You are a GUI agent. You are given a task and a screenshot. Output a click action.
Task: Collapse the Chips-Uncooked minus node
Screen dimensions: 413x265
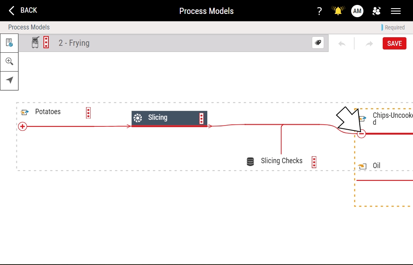click(361, 134)
